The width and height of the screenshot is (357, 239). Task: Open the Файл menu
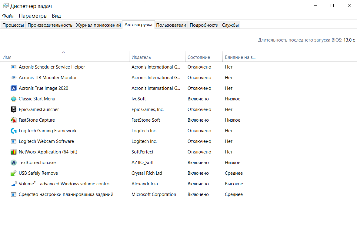coord(8,16)
